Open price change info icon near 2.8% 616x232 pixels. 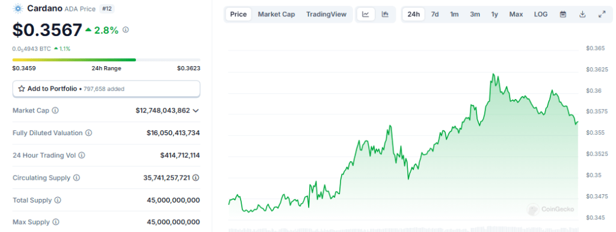click(126, 30)
